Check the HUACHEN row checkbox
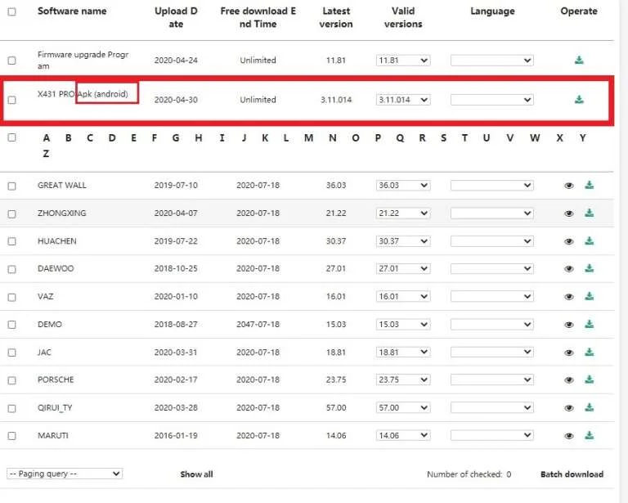 pyautogui.click(x=11, y=242)
